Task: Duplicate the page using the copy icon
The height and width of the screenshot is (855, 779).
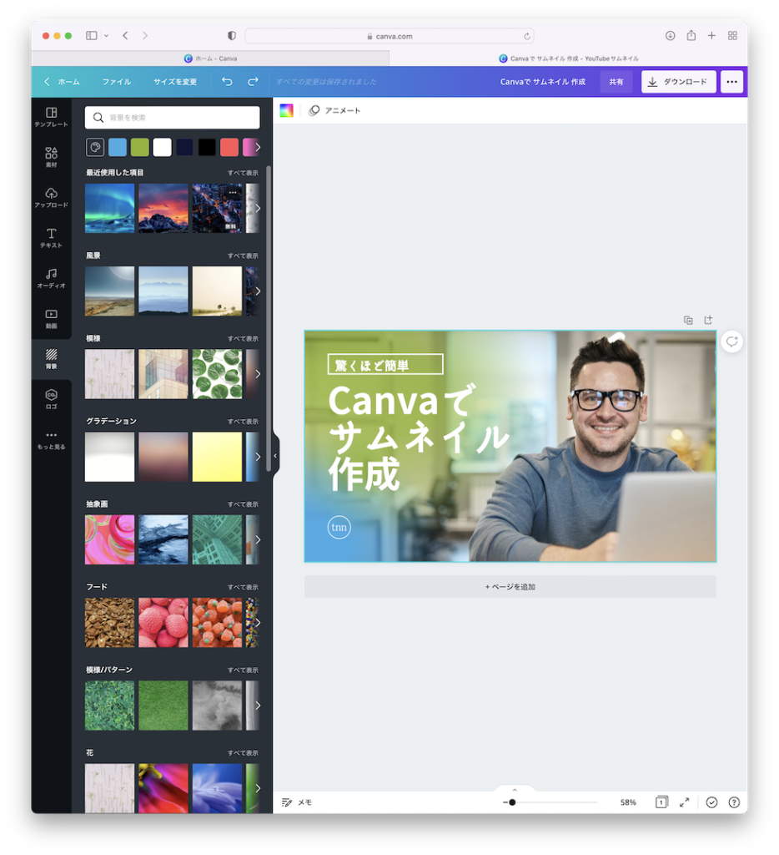Action: (688, 320)
